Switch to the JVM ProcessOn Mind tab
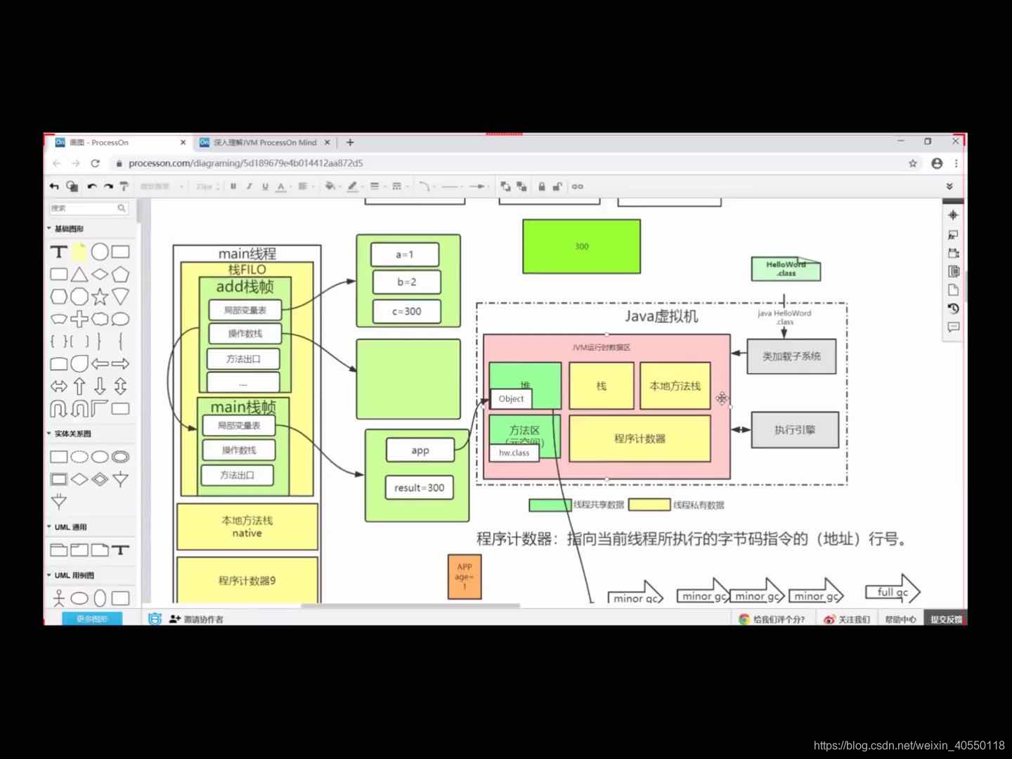This screenshot has height=759, width=1012. coord(264,142)
